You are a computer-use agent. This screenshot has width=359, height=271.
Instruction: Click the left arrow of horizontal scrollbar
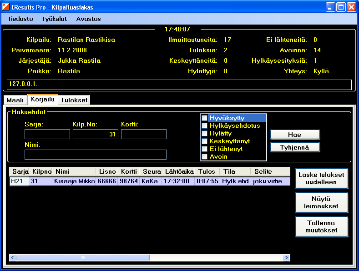13,257
